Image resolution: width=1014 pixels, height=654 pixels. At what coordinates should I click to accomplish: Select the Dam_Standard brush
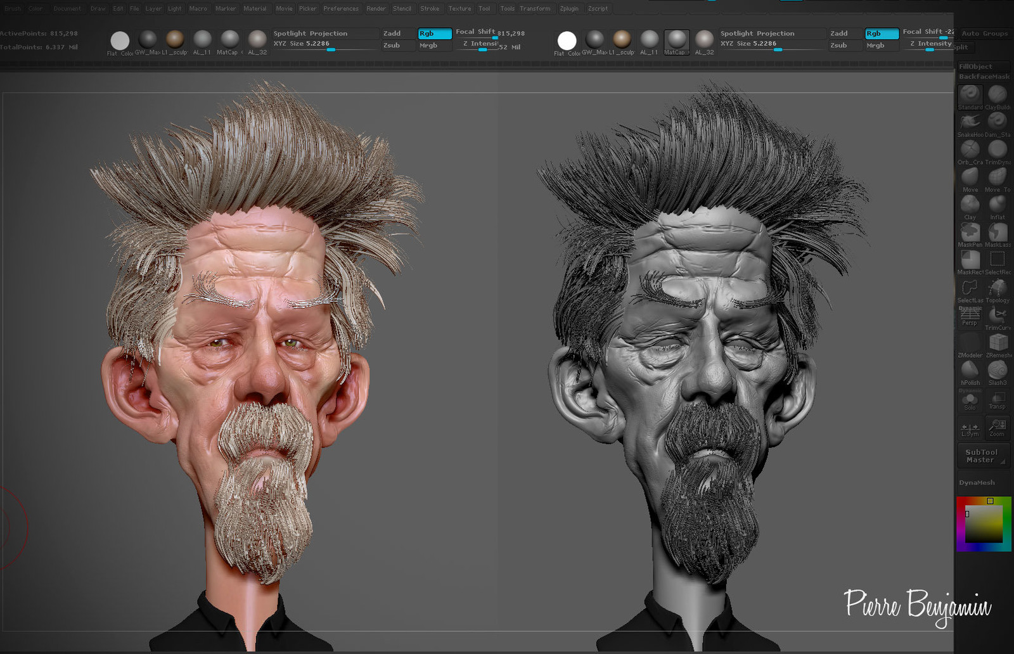(x=998, y=125)
